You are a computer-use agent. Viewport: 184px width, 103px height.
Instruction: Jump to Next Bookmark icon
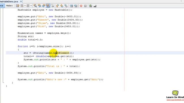62,6
